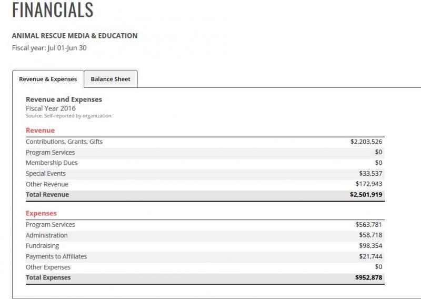Image resolution: width=421 pixels, height=299 pixels.
Task: Click the Administration expense row label
Action: [47, 235]
